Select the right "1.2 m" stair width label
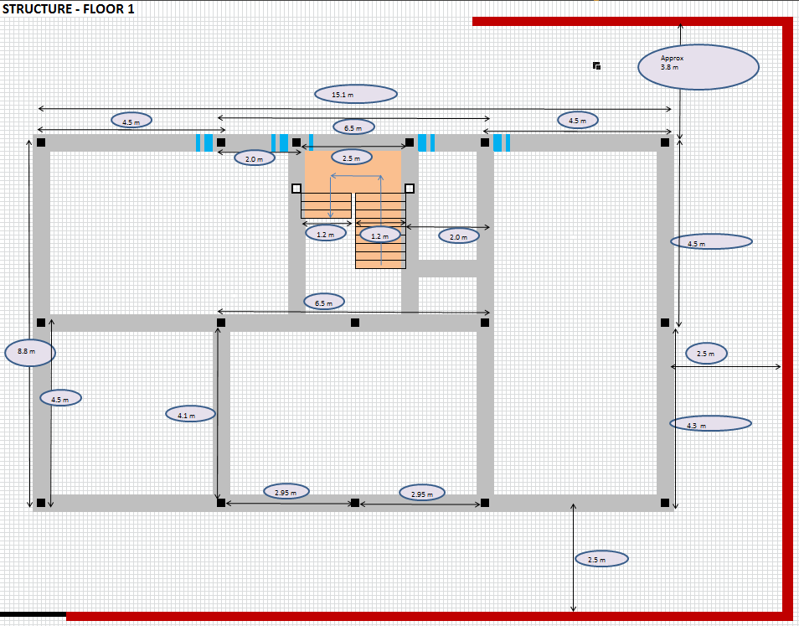Viewport: 799px width, 626px height. point(380,235)
